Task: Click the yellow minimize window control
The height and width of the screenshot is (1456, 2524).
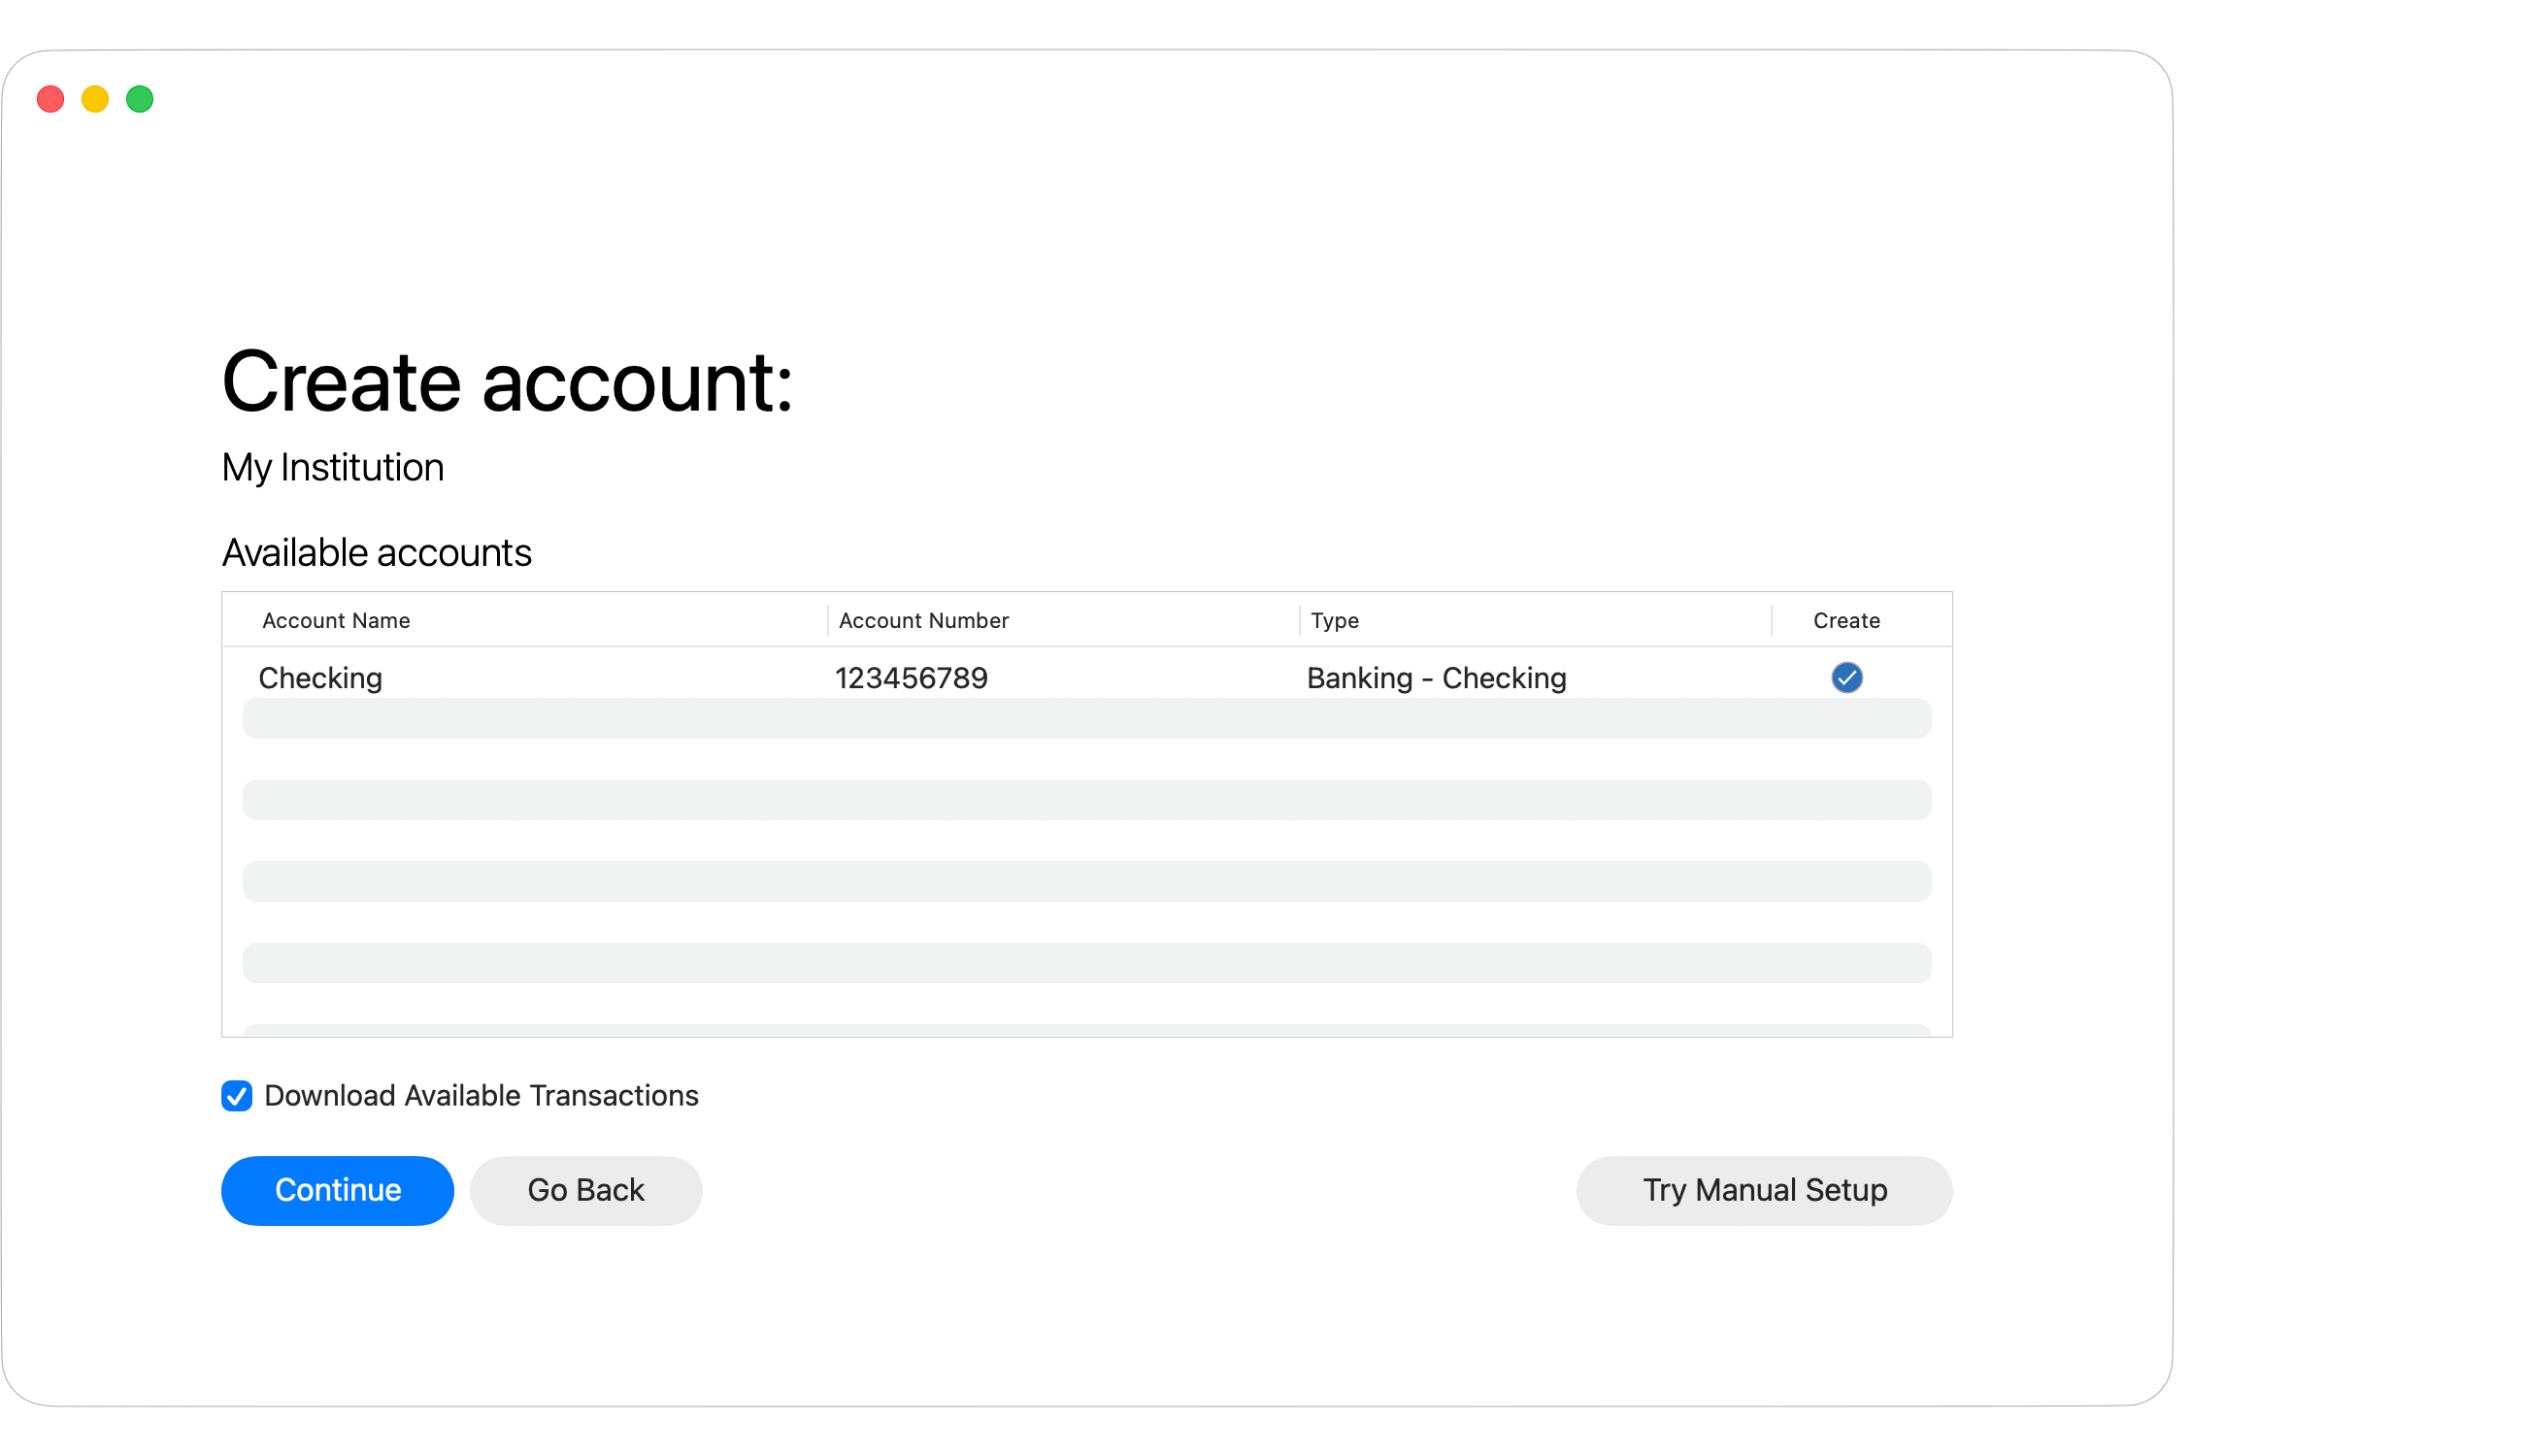Action: 95,99
